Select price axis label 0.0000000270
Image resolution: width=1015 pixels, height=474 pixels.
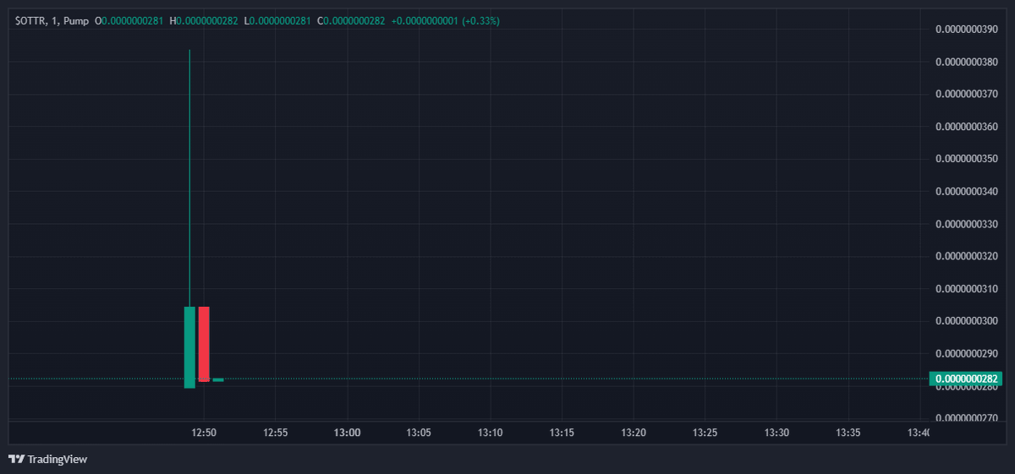point(967,417)
